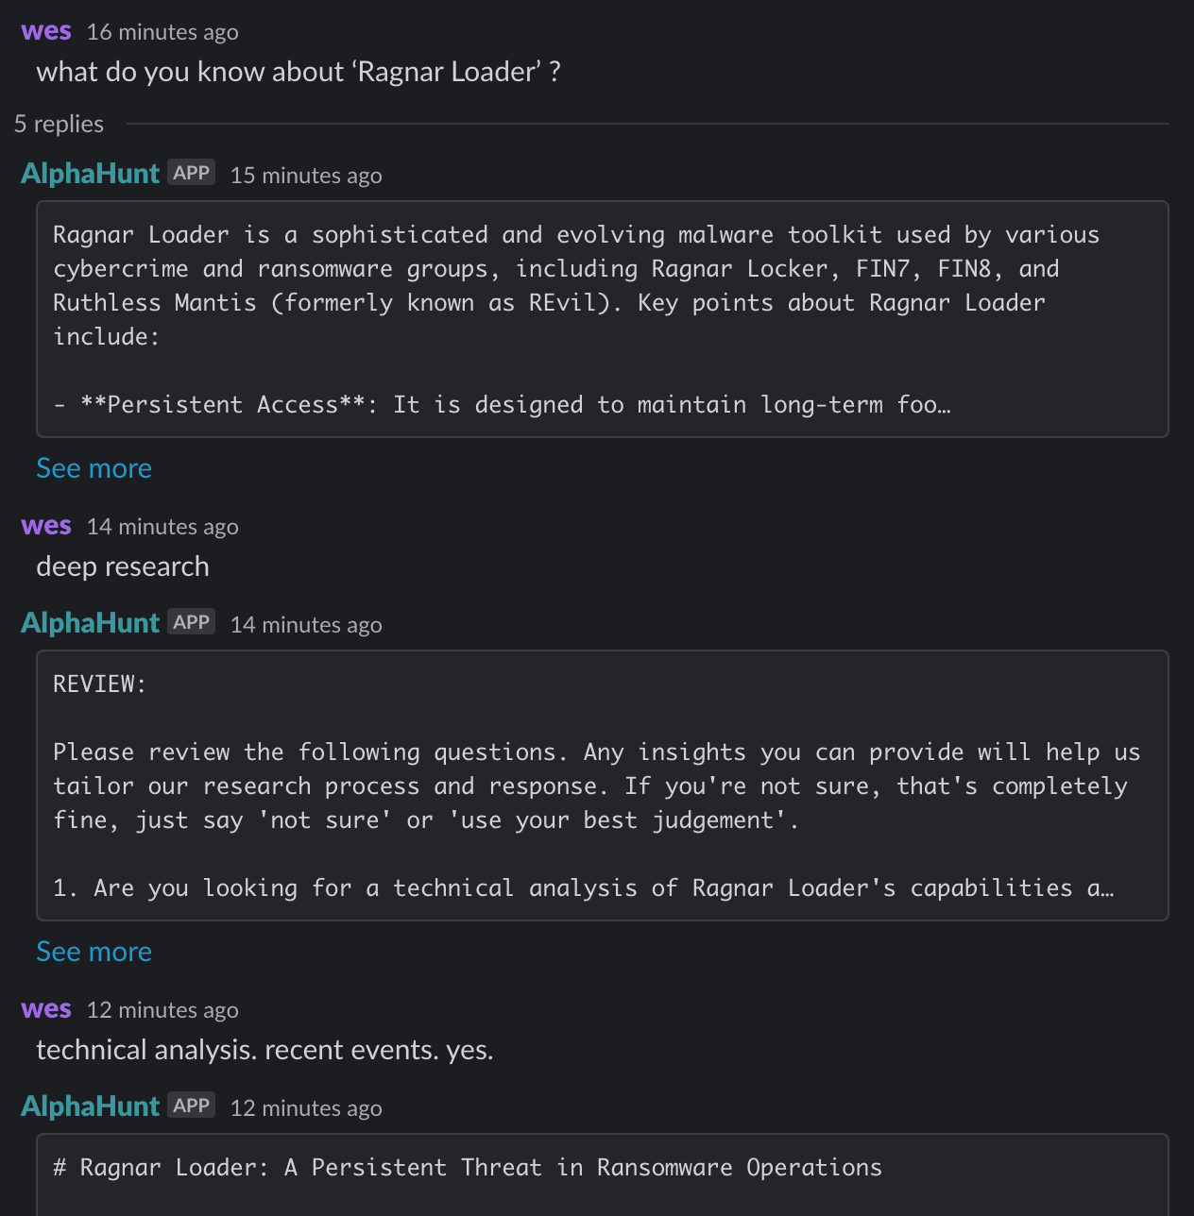The image size is (1194, 1216).
Task: Select the '5 replies' thread label
Action: click(x=59, y=124)
